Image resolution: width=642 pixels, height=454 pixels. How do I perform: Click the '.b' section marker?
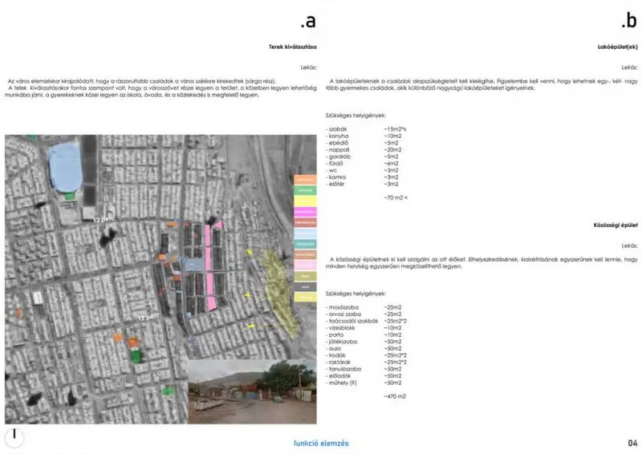point(628,22)
